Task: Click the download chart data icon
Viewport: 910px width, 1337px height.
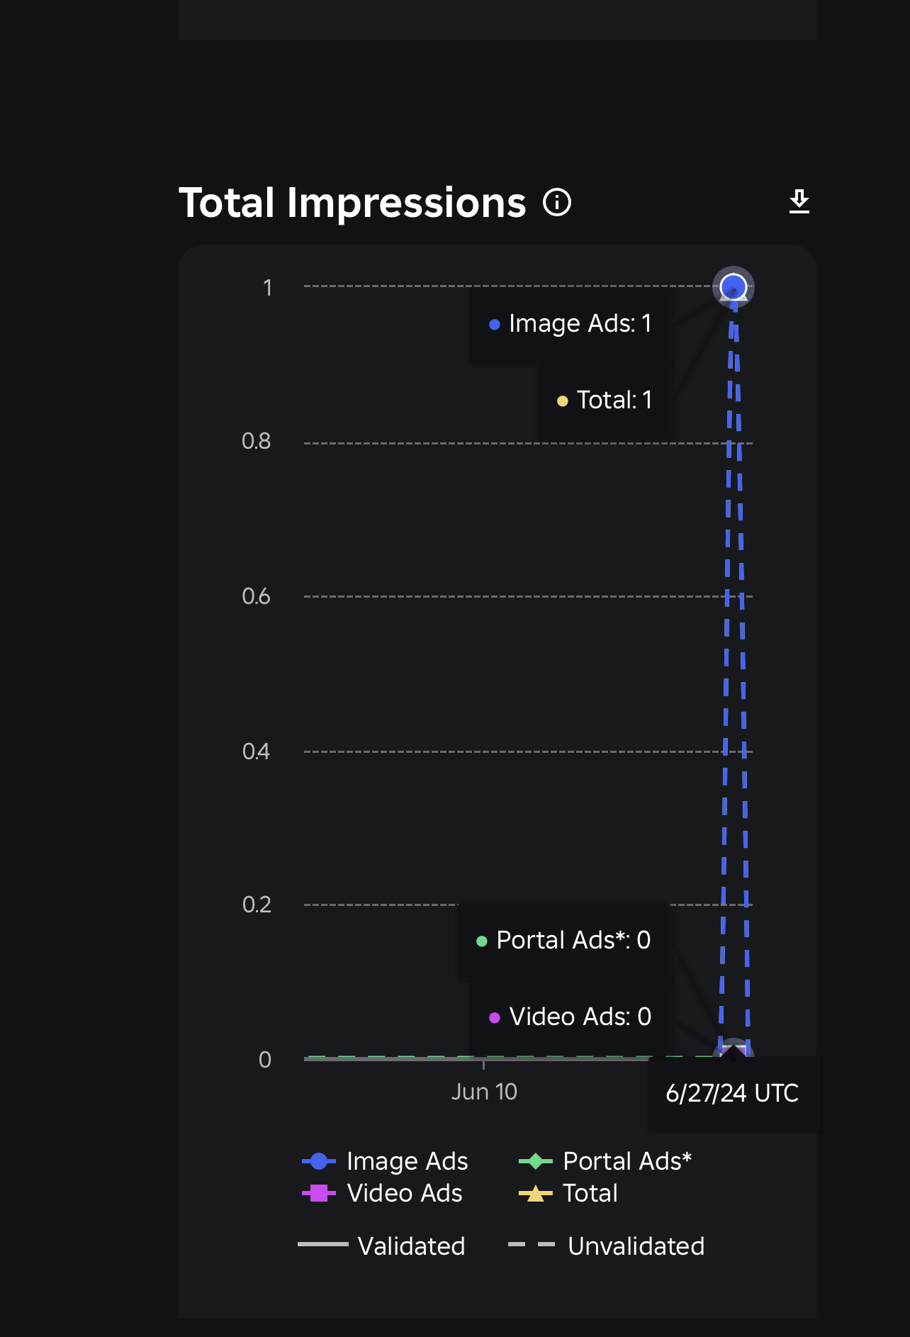Action: (799, 202)
